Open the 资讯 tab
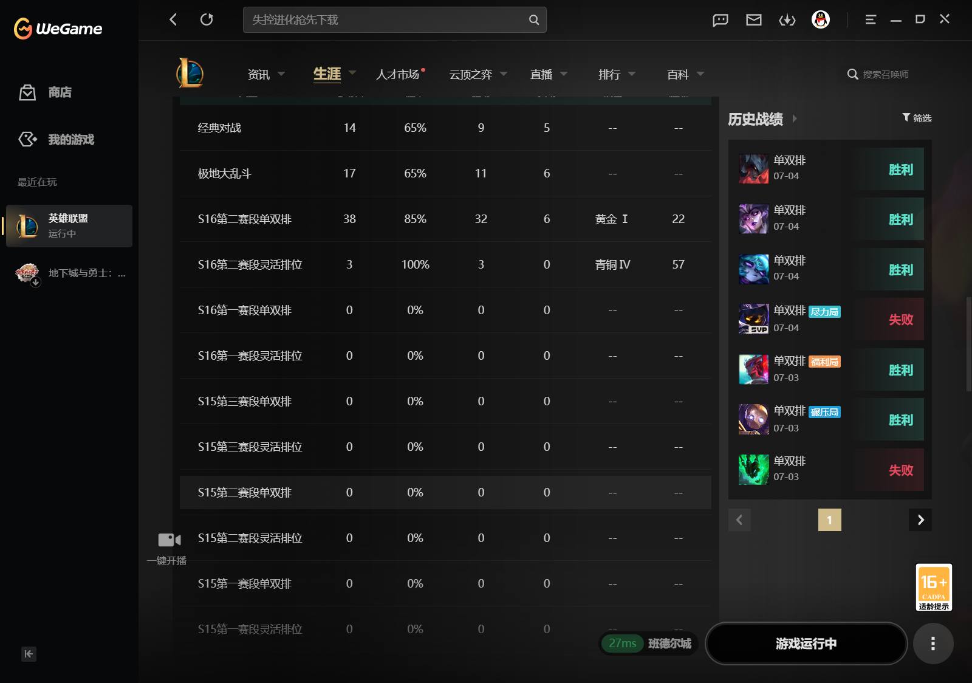The height and width of the screenshot is (683, 972). pos(259,74)
